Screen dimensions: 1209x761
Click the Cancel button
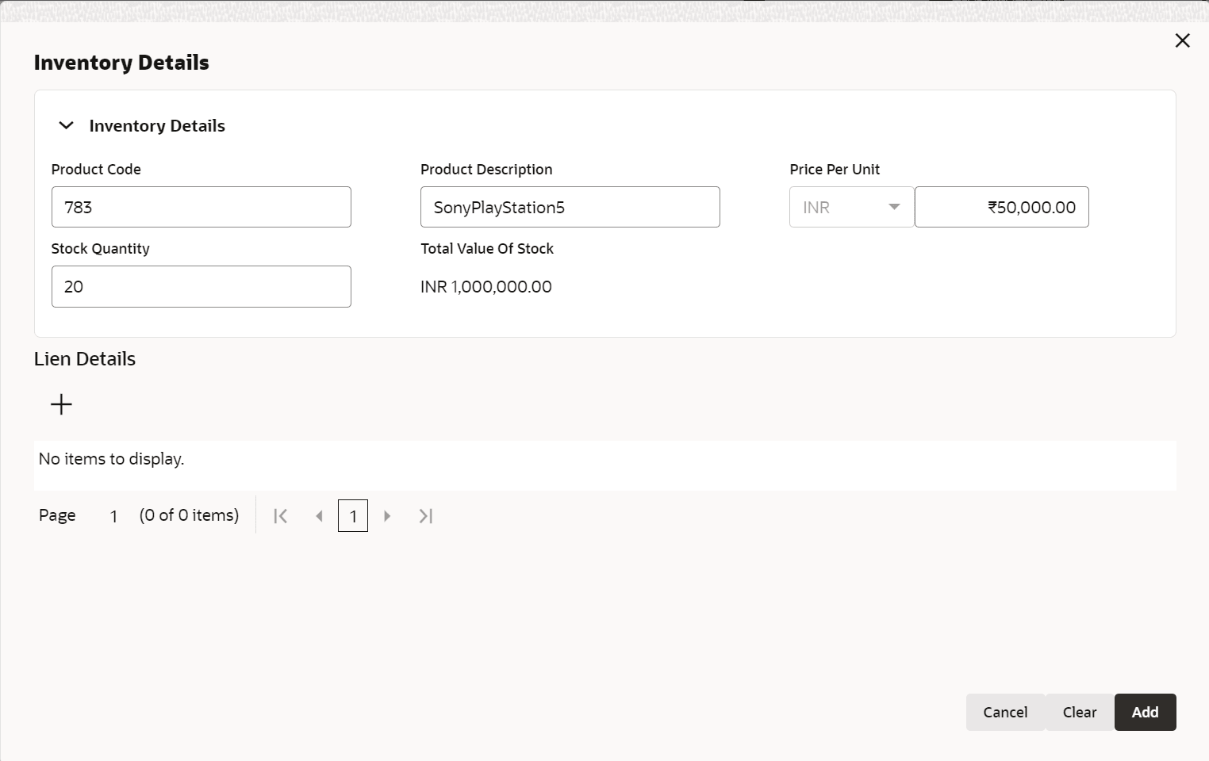click(1005, 712)
